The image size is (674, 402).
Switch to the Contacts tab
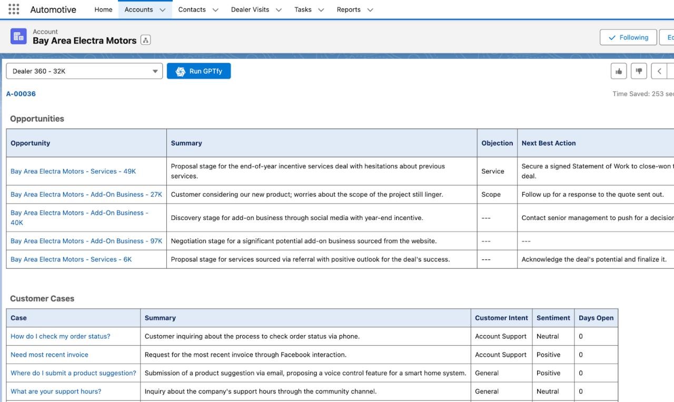(x=192, y=9)
